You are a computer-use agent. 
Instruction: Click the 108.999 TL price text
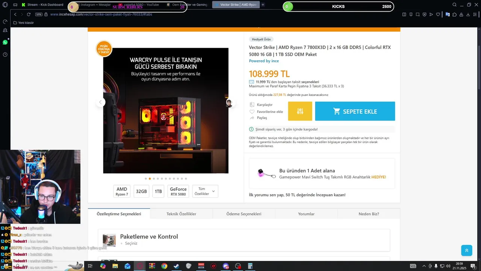click(x=269, y=74)
